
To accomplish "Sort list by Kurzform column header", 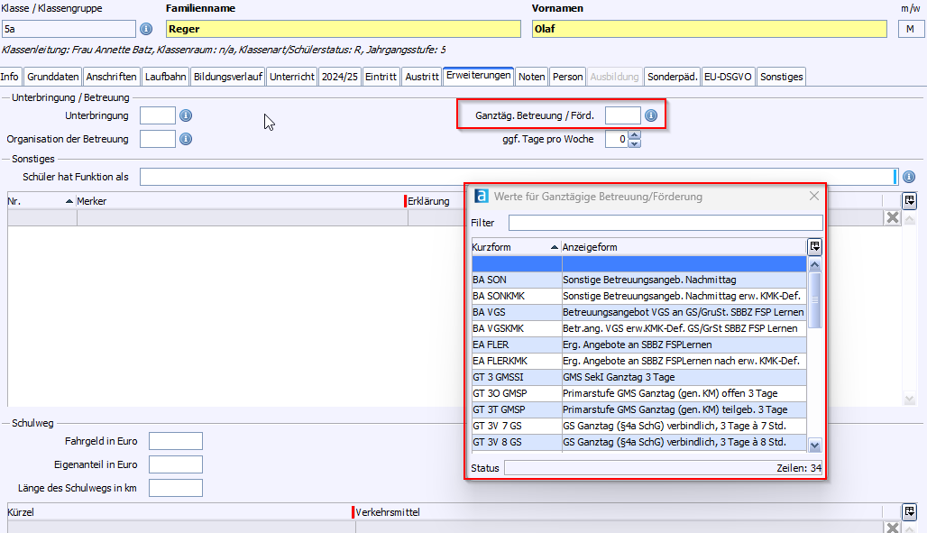I will tap(515, 247).
